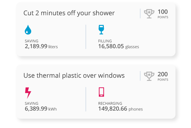Viewport: 191px width, 128px height.
Task: Click the FILLING label
Action: click(105, 41)
